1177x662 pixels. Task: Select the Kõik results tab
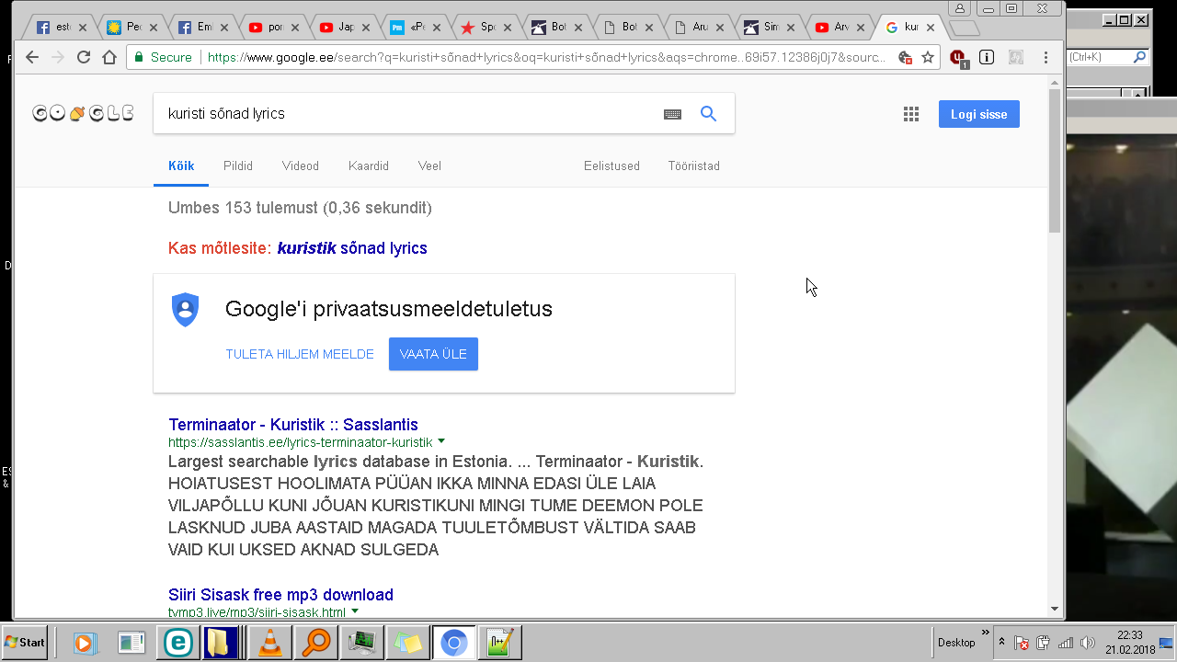pyautogui.click(x=181, y=166)
